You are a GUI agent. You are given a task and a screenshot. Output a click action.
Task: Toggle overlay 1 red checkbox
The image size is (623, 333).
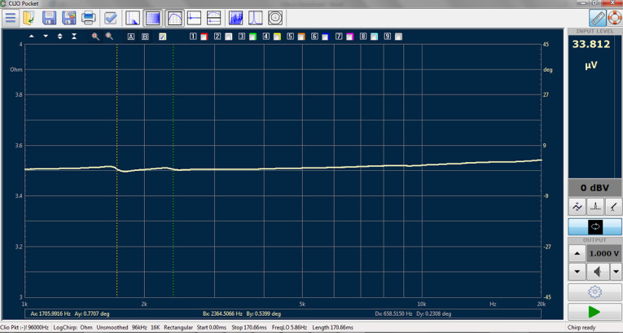[204, 37]
